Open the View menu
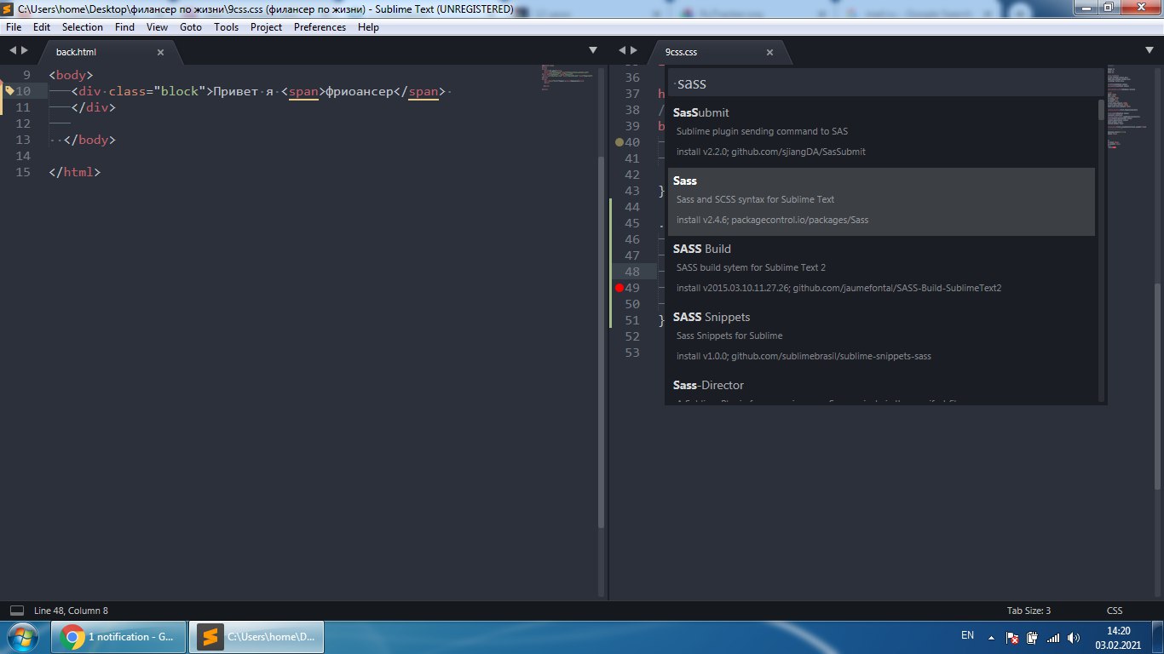 pyautogui.click(x=157, y=27)
